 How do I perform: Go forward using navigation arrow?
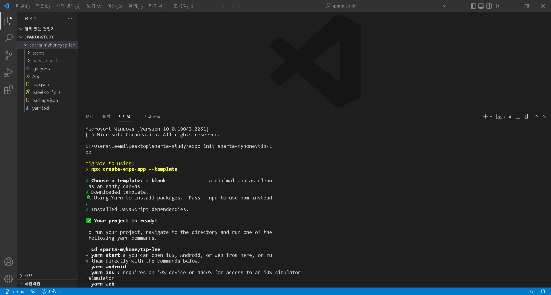(232, 6)
